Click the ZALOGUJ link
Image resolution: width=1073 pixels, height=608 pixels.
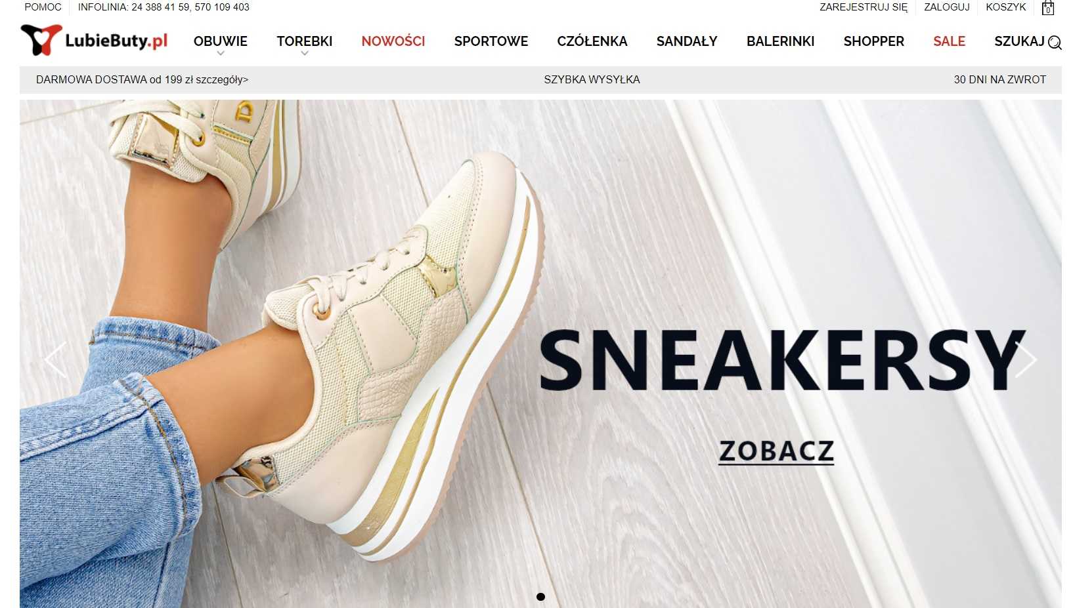(x=947, y=7)
